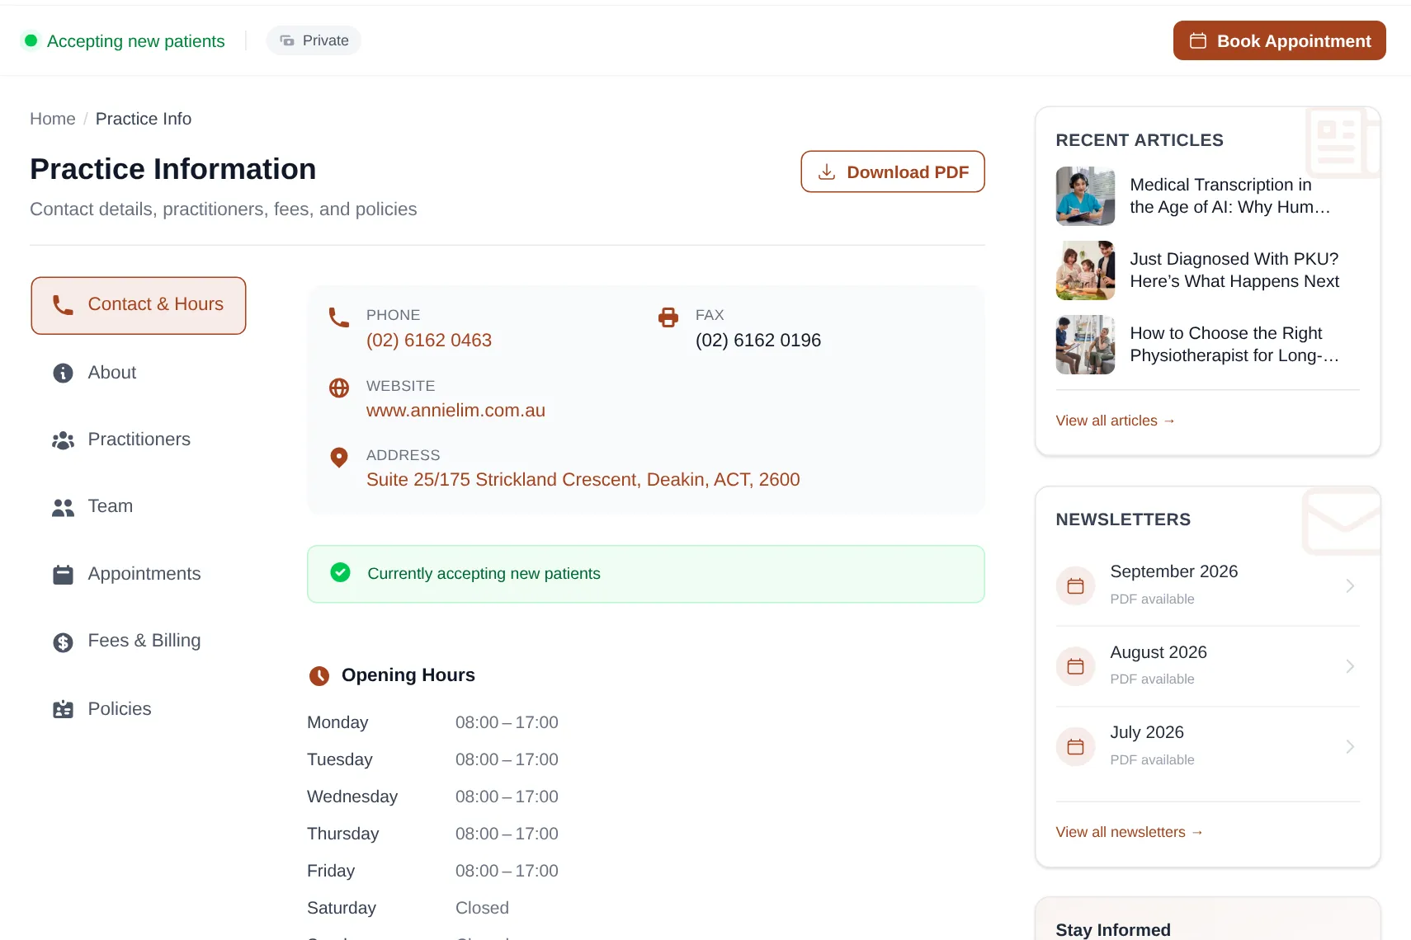Show the Appointments section
The height and width of the screenshot is (940, 1411).
click(139, 574)
